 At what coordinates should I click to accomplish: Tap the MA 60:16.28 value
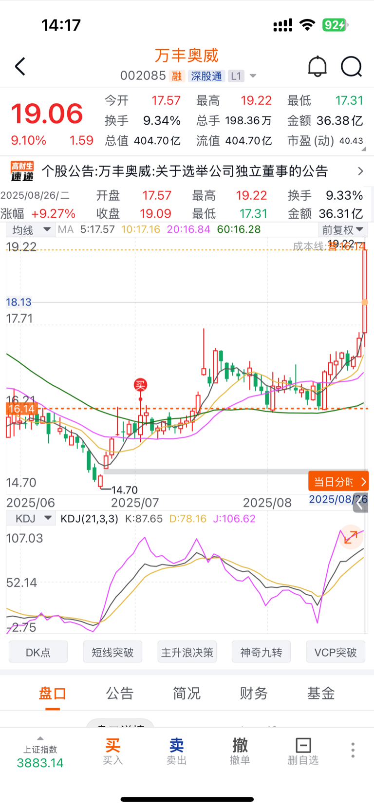click(x=239, y=229)
